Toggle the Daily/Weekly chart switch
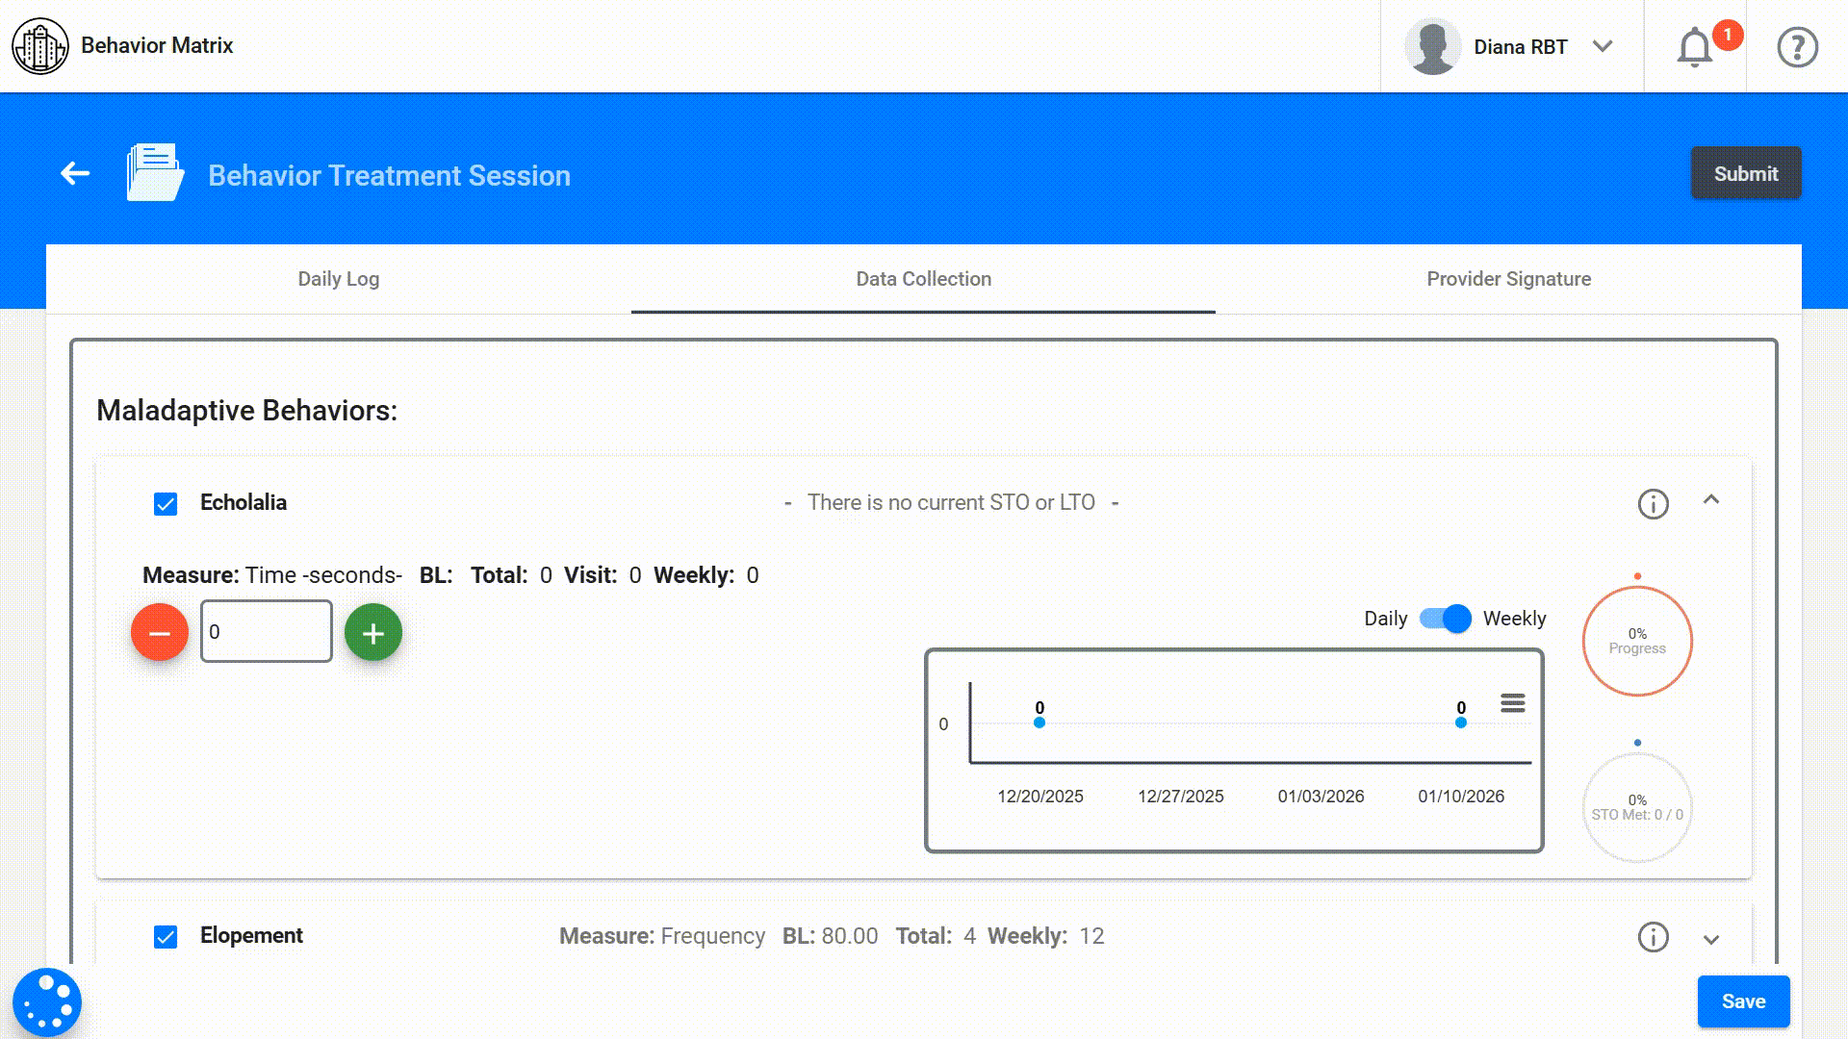 pyautogui.click(x=1445, y=619)
